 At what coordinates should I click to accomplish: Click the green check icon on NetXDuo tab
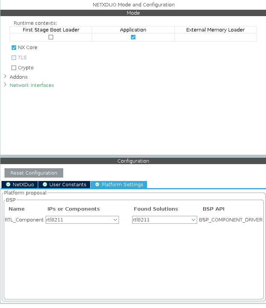[x=8, y=184]
